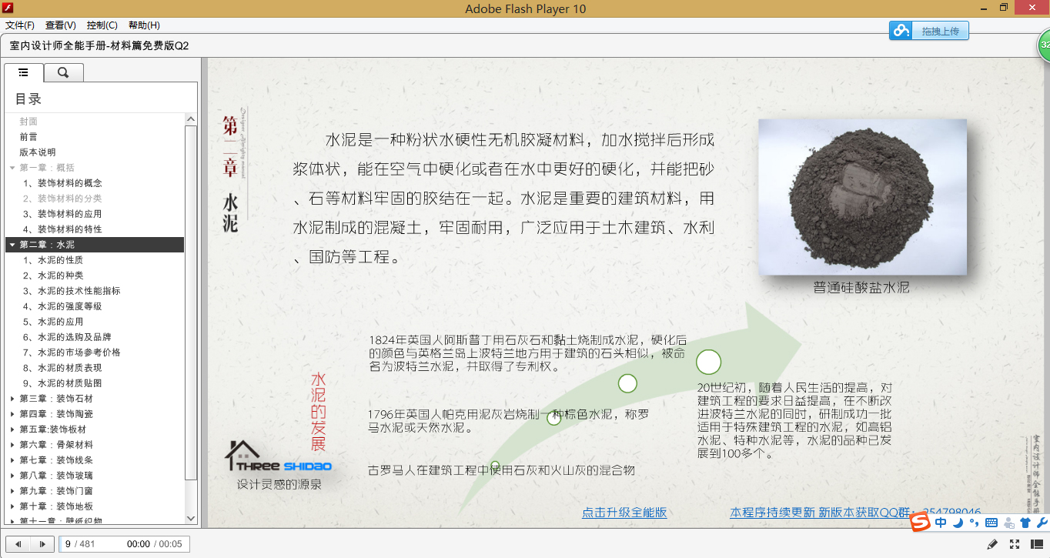Viewport: 1050px width, 558px height.
Task: Expand the 第十章：装饰地板 chapter
Action: tap(12, 506)
